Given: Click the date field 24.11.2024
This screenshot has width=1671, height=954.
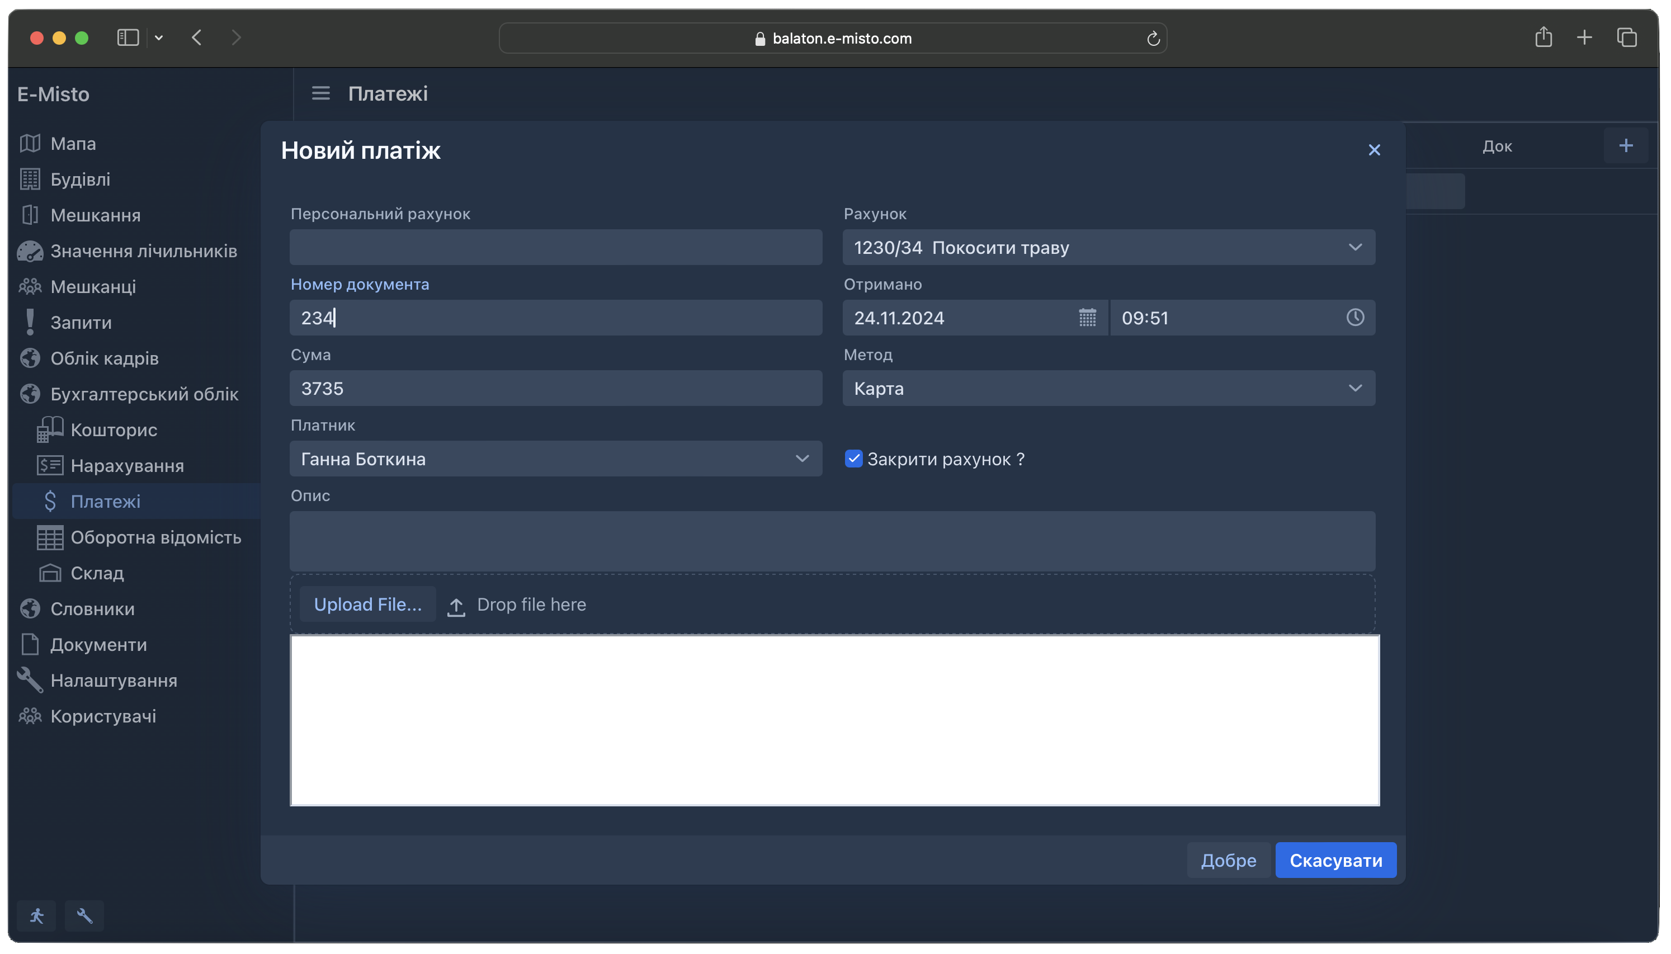Looking at the screenshot, I should point(975,318).
